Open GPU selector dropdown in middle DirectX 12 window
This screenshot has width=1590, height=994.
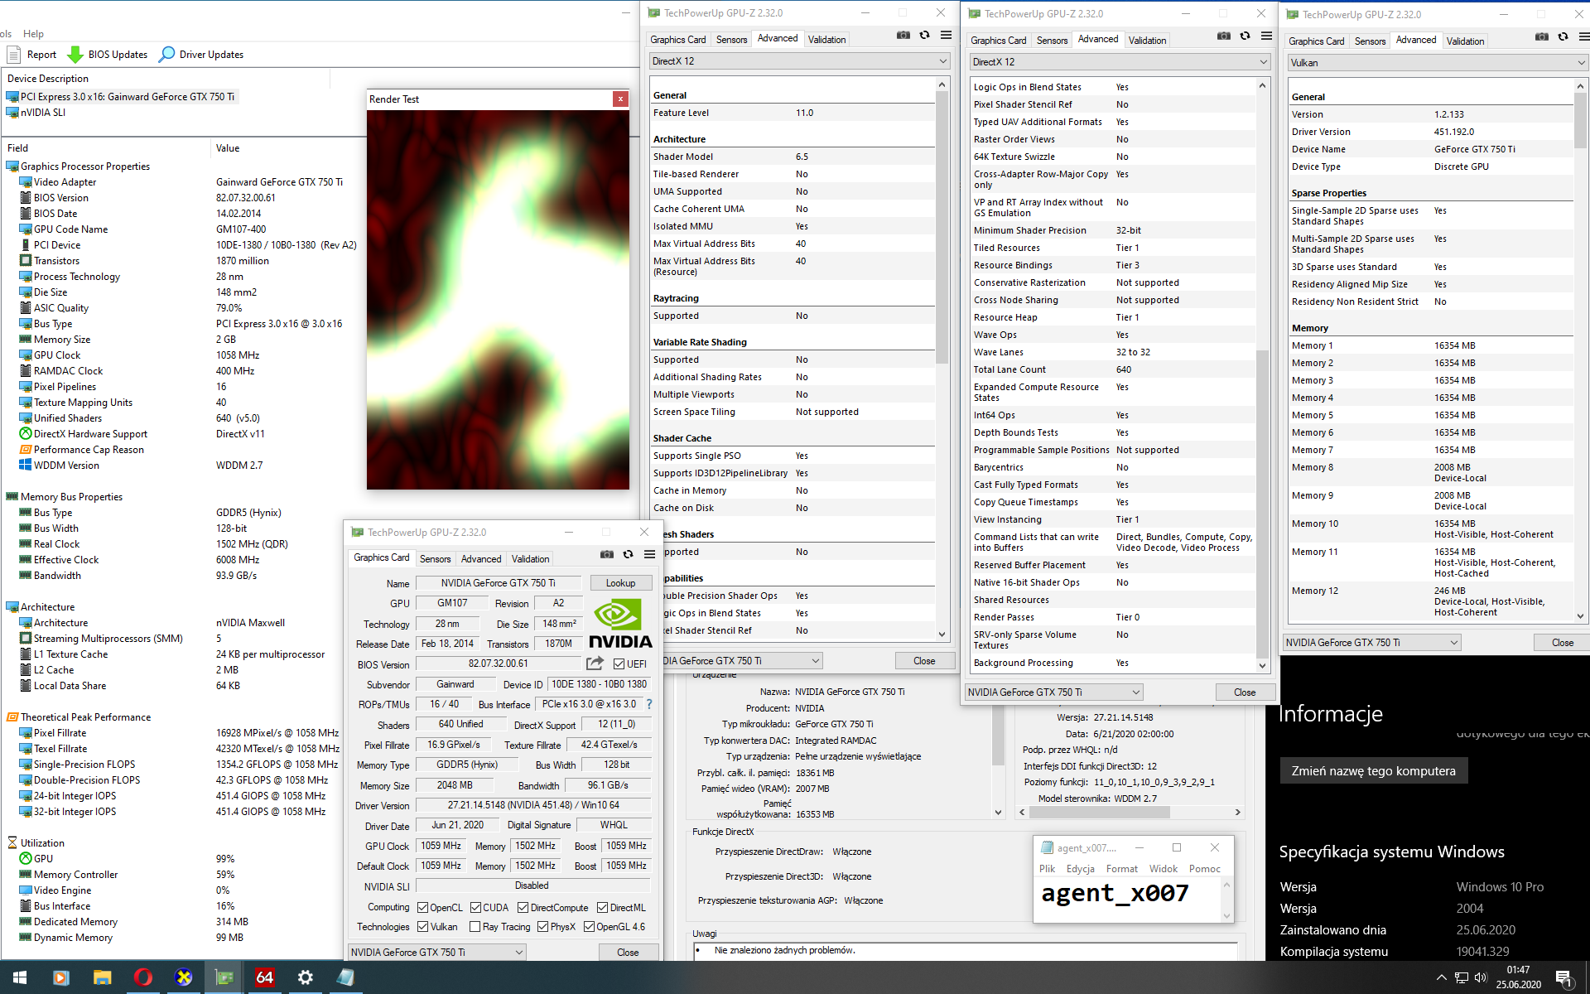click(x=1054, y=692)
